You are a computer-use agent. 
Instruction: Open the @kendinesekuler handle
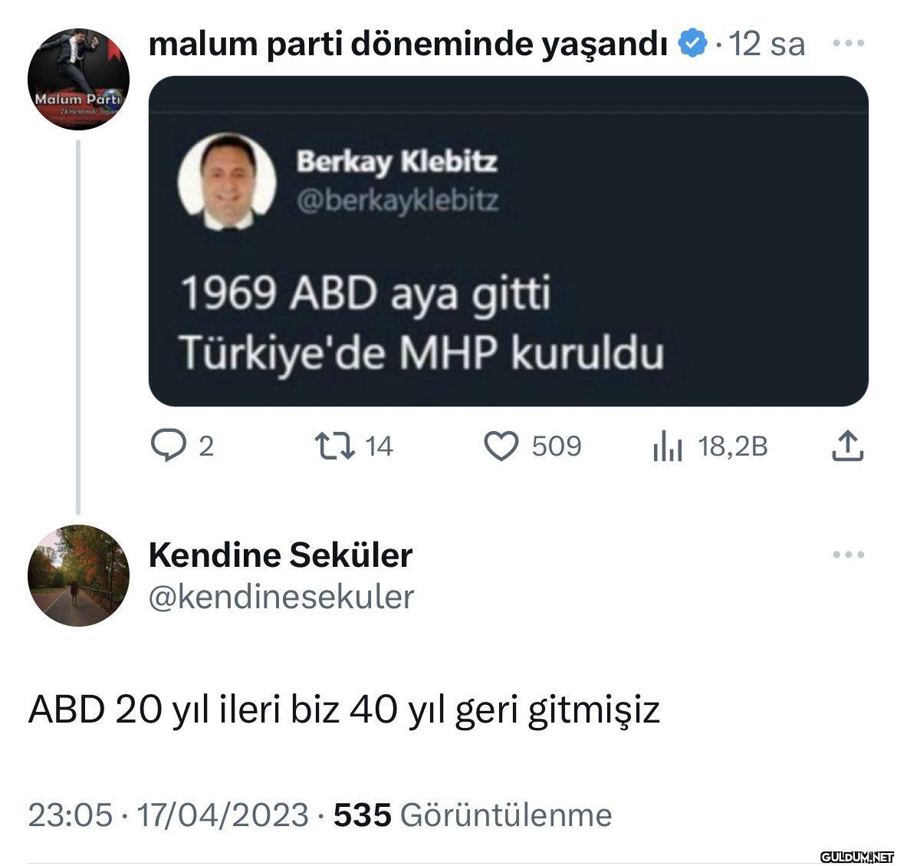(281, 598)
